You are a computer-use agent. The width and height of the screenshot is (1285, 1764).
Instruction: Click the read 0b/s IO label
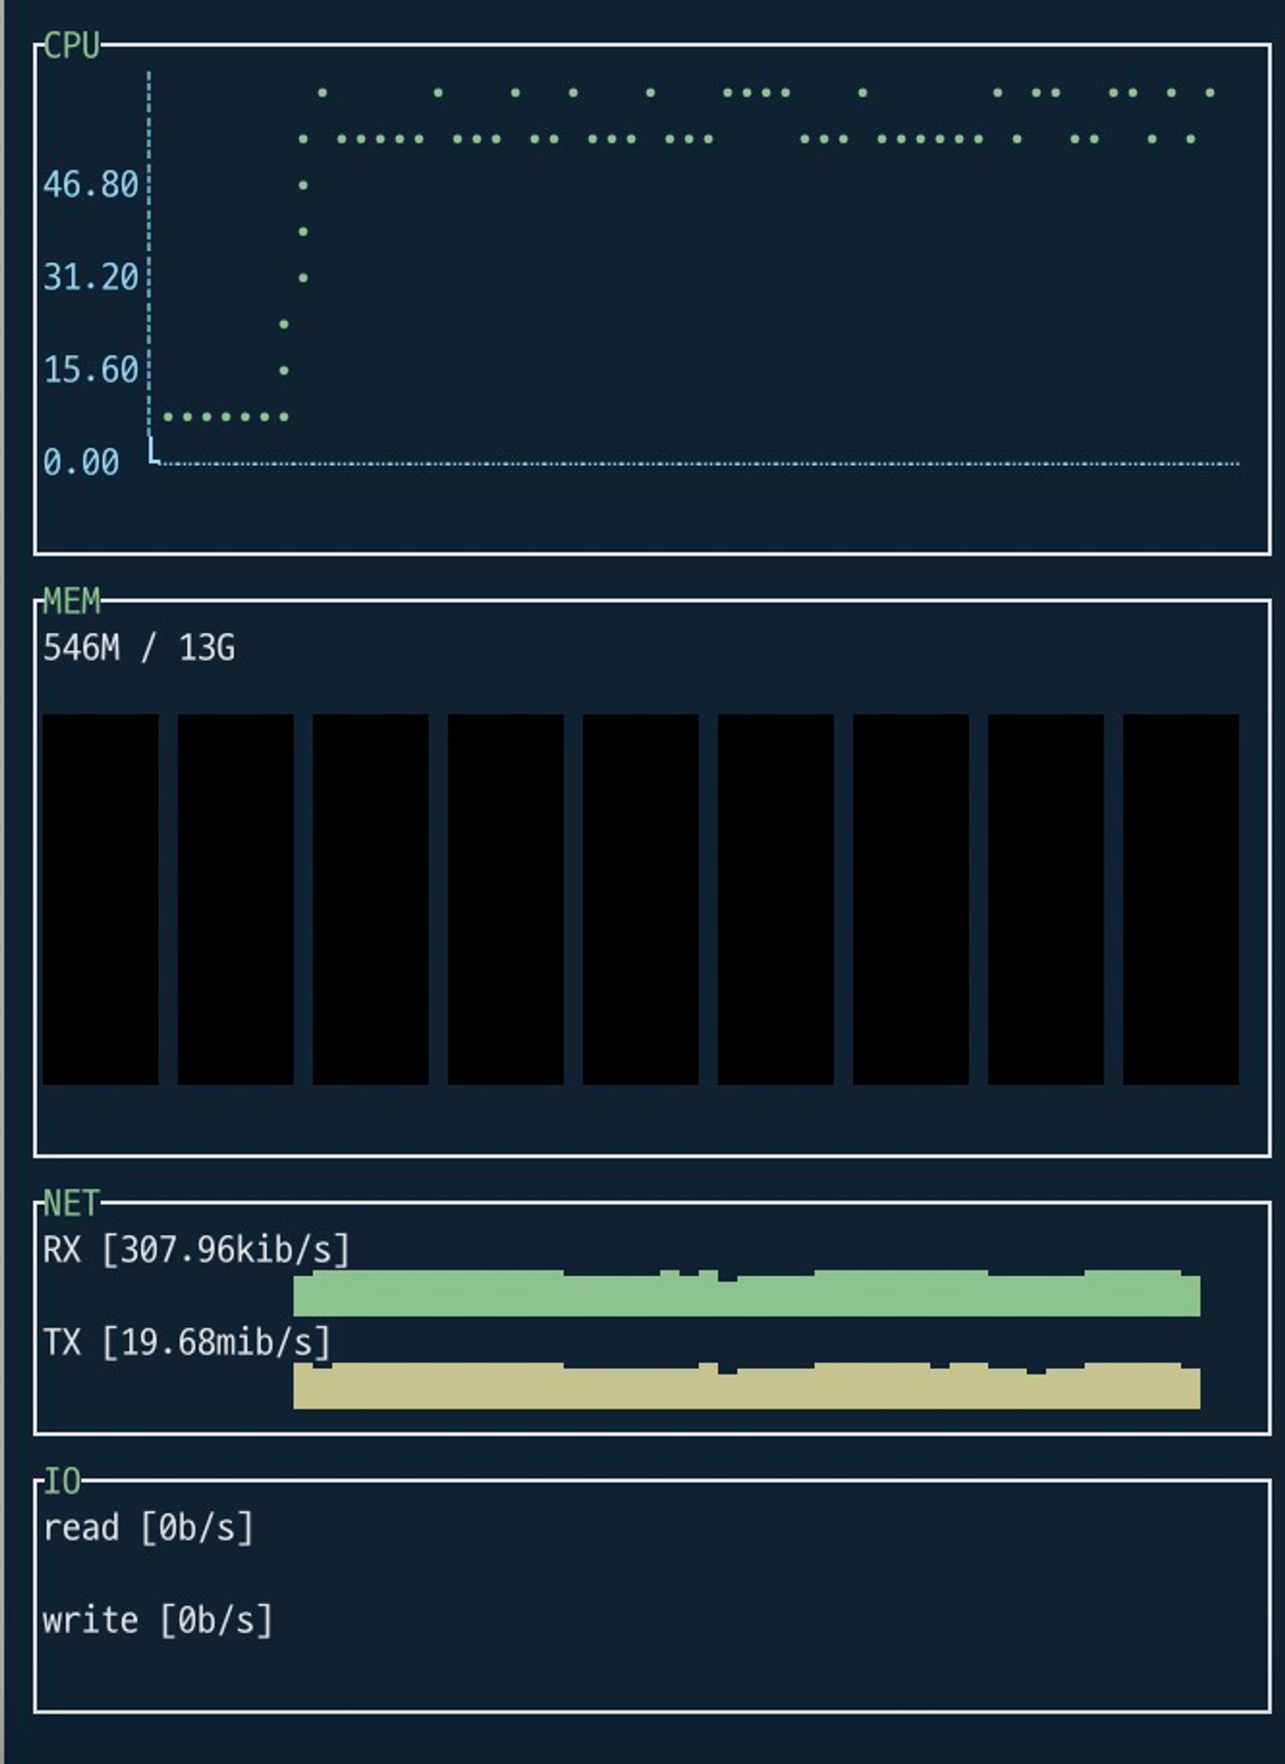(x=148, y=1528)
